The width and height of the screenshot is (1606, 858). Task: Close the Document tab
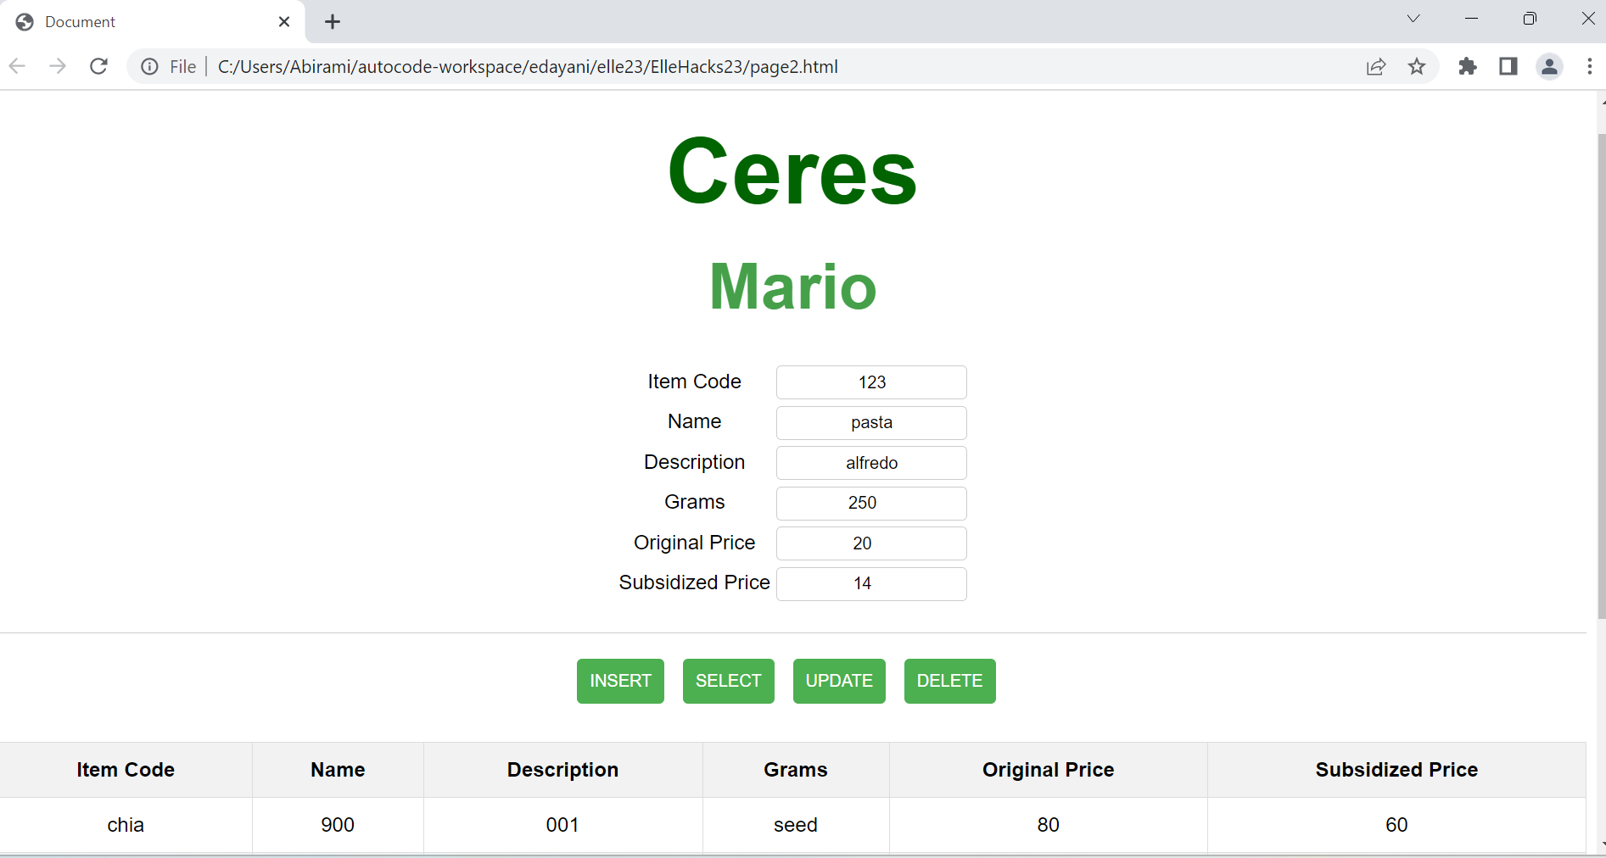(x=284, y=22)
